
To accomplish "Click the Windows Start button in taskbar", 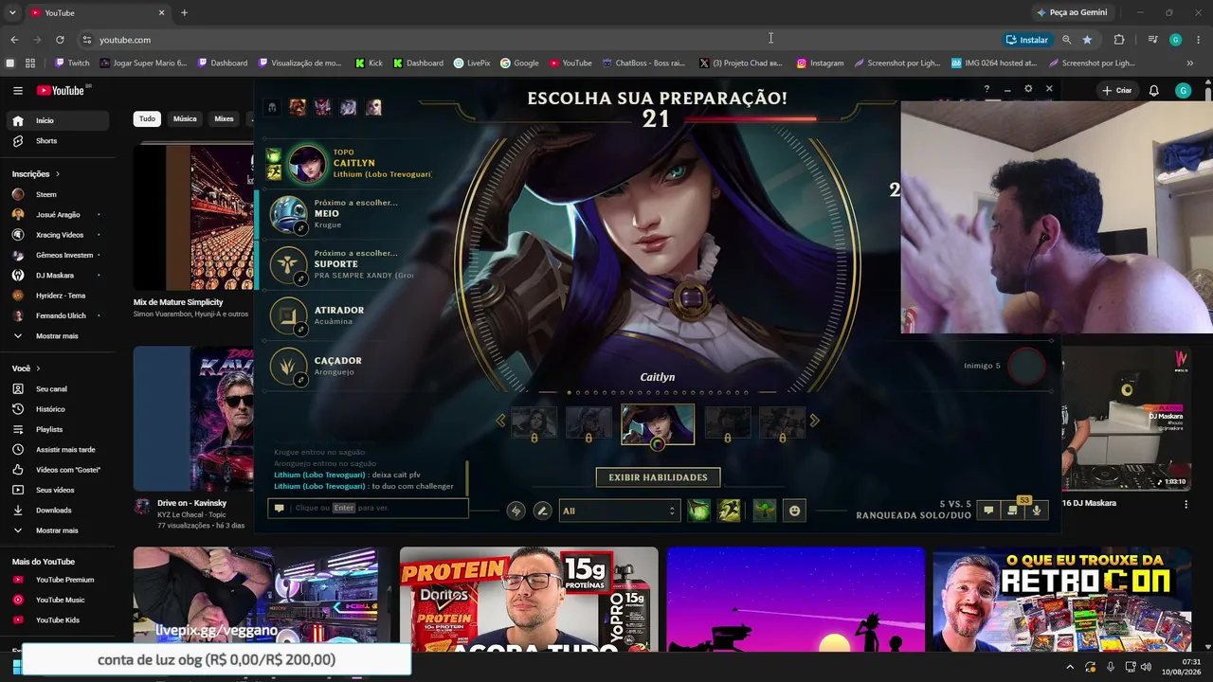I will coord(16,667).
